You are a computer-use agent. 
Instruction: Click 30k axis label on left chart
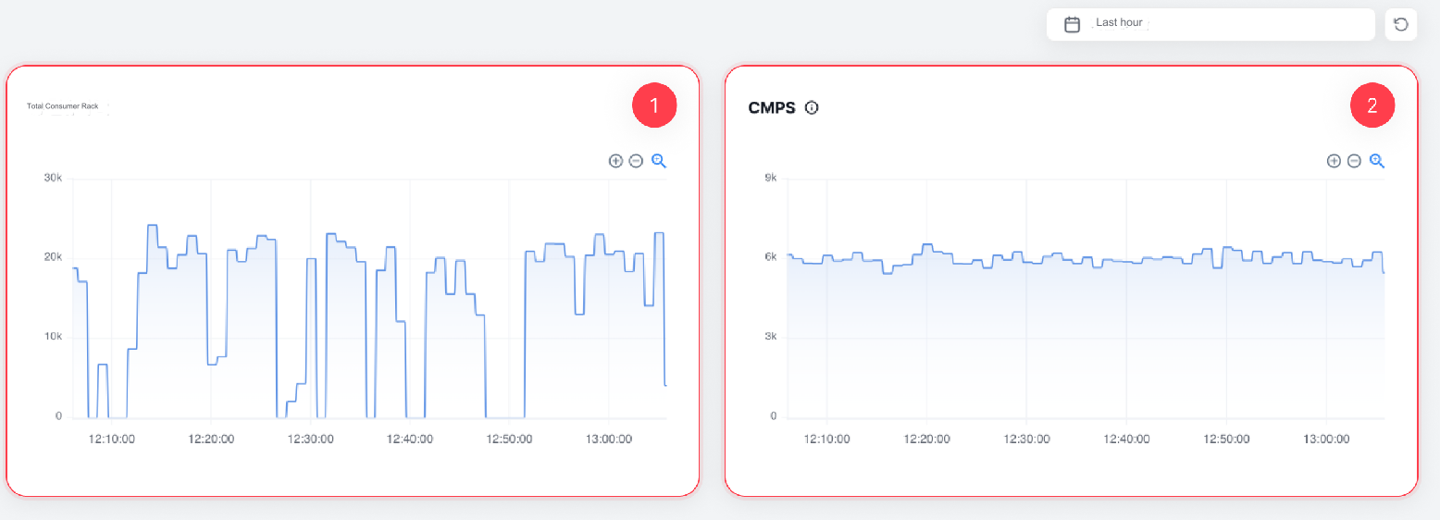(x=53, y=178)
